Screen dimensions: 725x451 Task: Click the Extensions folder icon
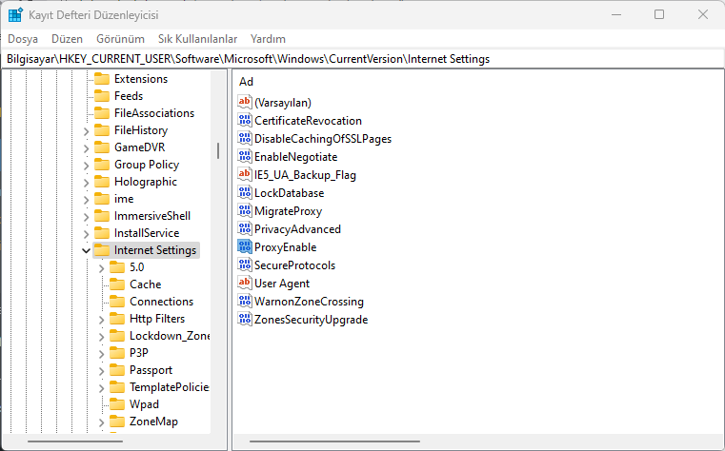coord(102,79)
